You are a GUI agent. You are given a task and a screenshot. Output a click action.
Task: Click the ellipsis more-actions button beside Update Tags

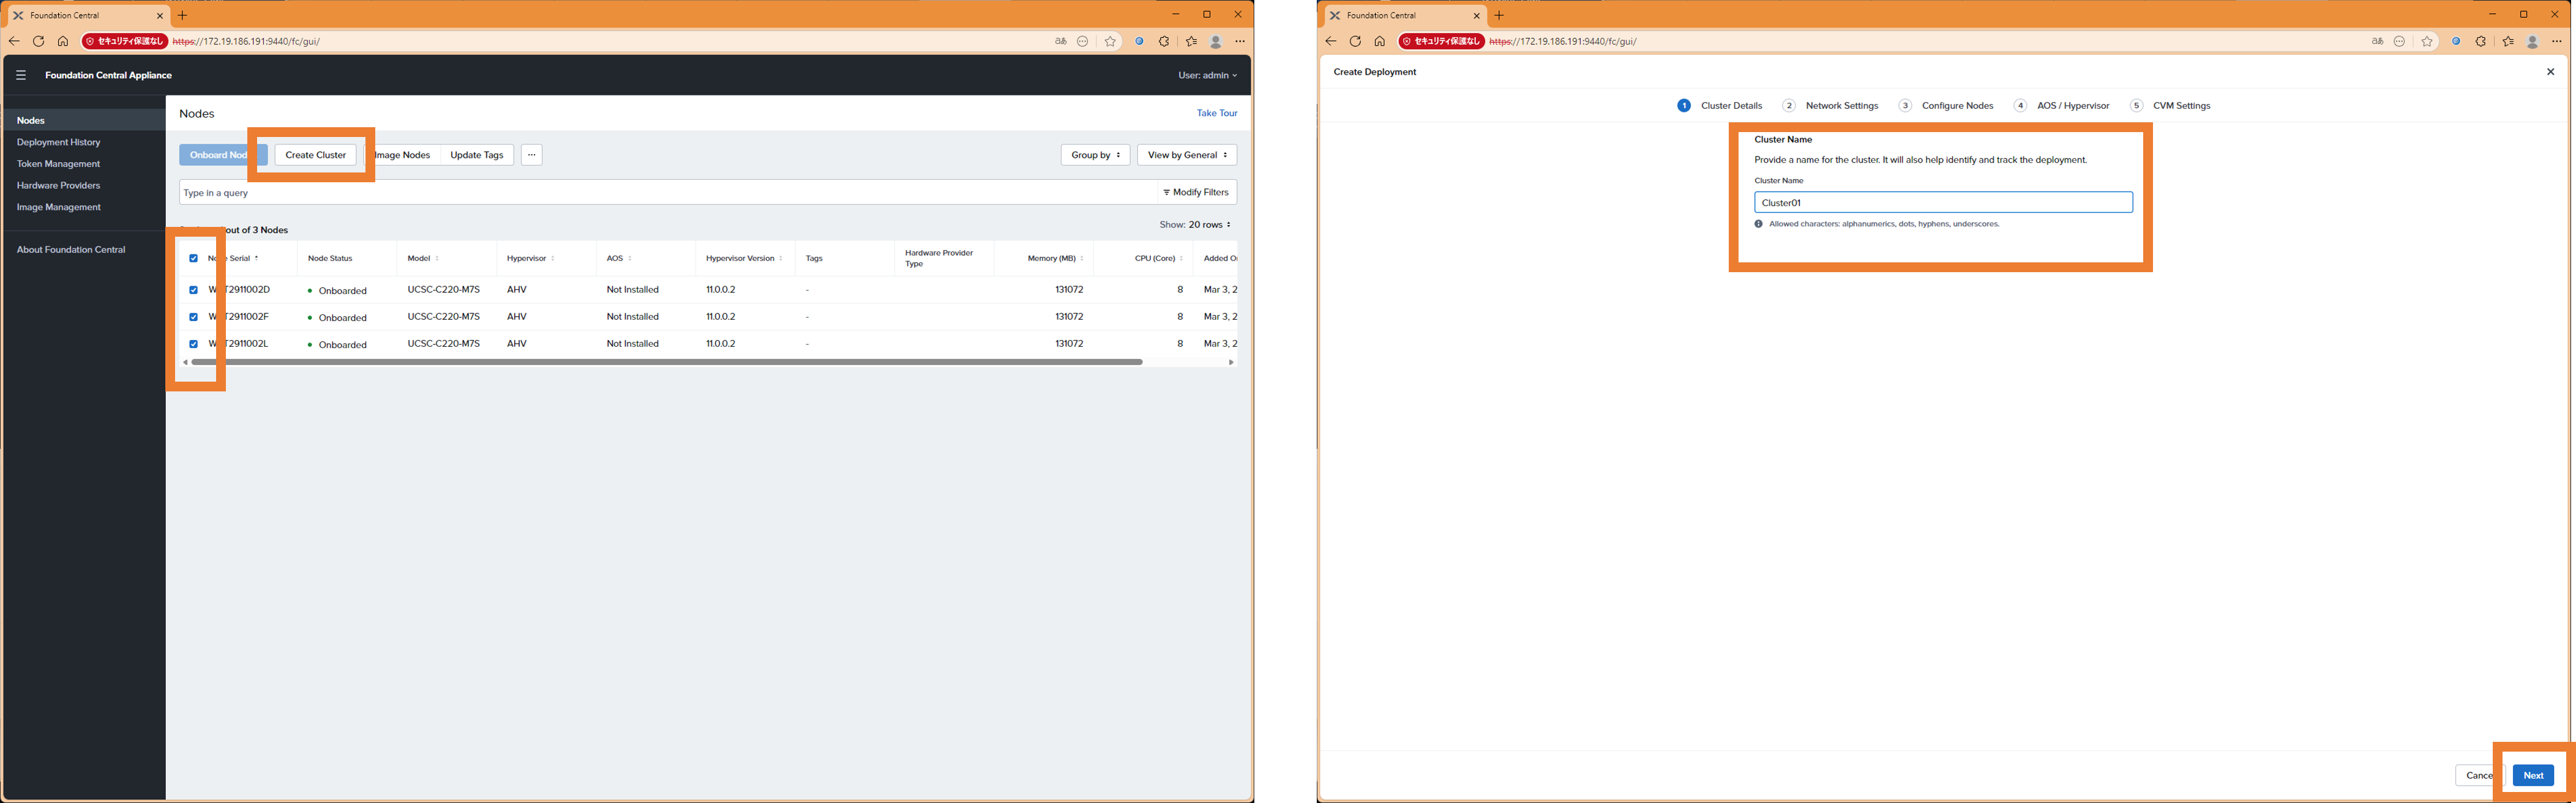pyautogui.click(x=531, y=155)
